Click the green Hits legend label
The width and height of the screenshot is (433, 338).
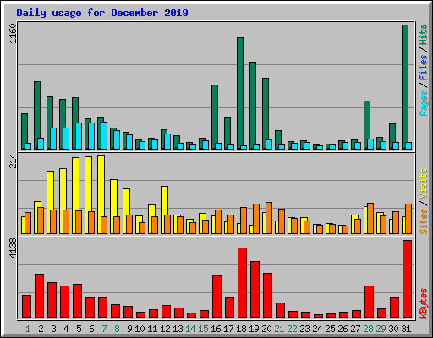[424, 35]
